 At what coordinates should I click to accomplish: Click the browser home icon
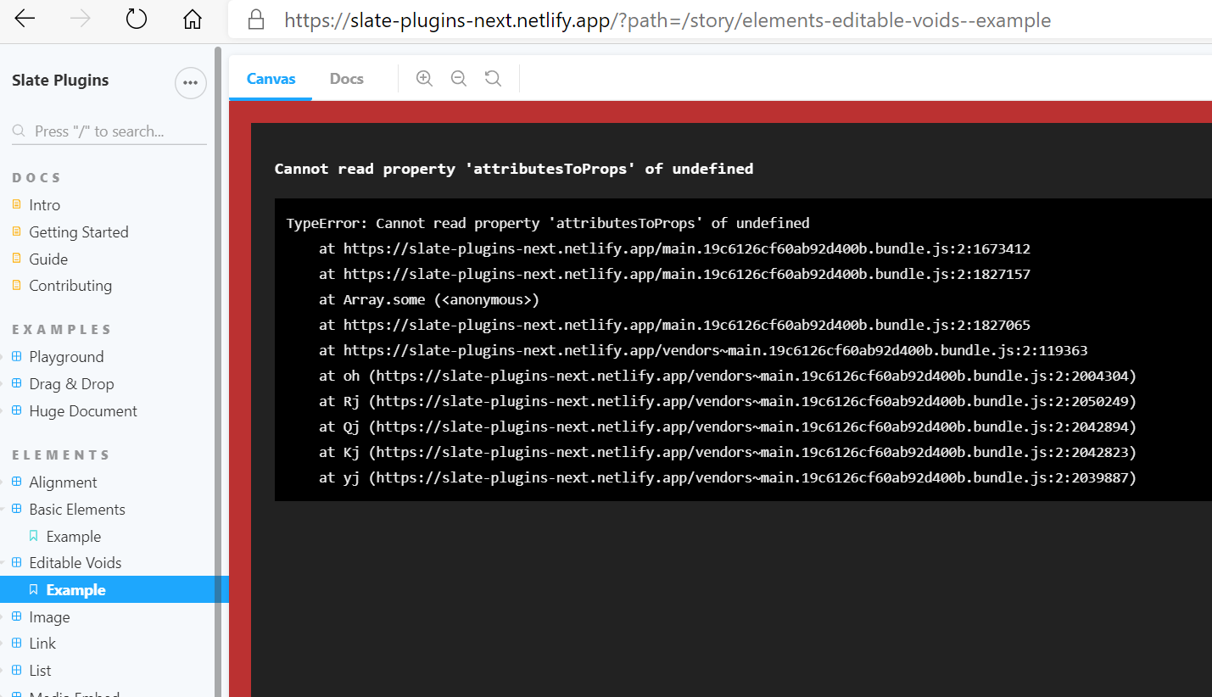pyautogui.click(x=192, y=18)
